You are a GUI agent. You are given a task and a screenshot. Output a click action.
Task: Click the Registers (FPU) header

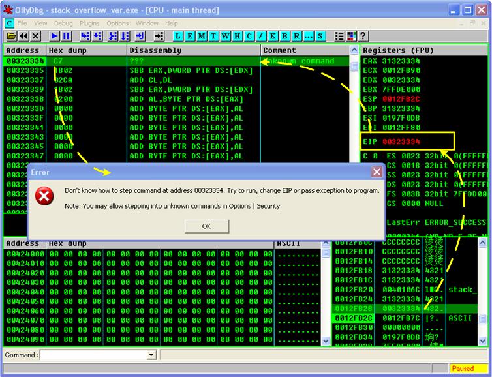(424, 50)
